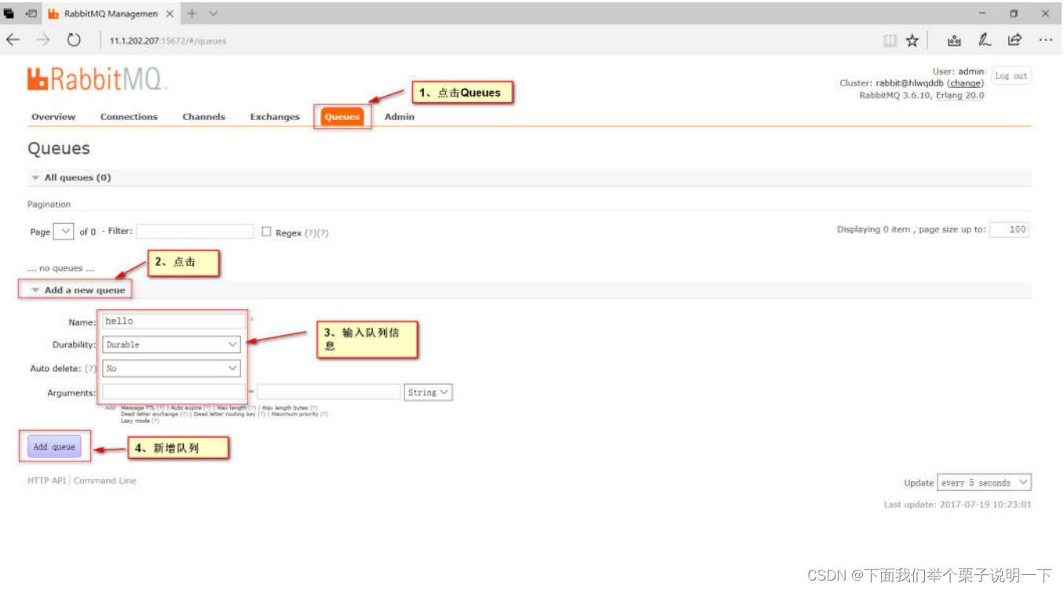1064x590 pixels.
Task: Add the Message TTL argument
Action: [137, 408]
